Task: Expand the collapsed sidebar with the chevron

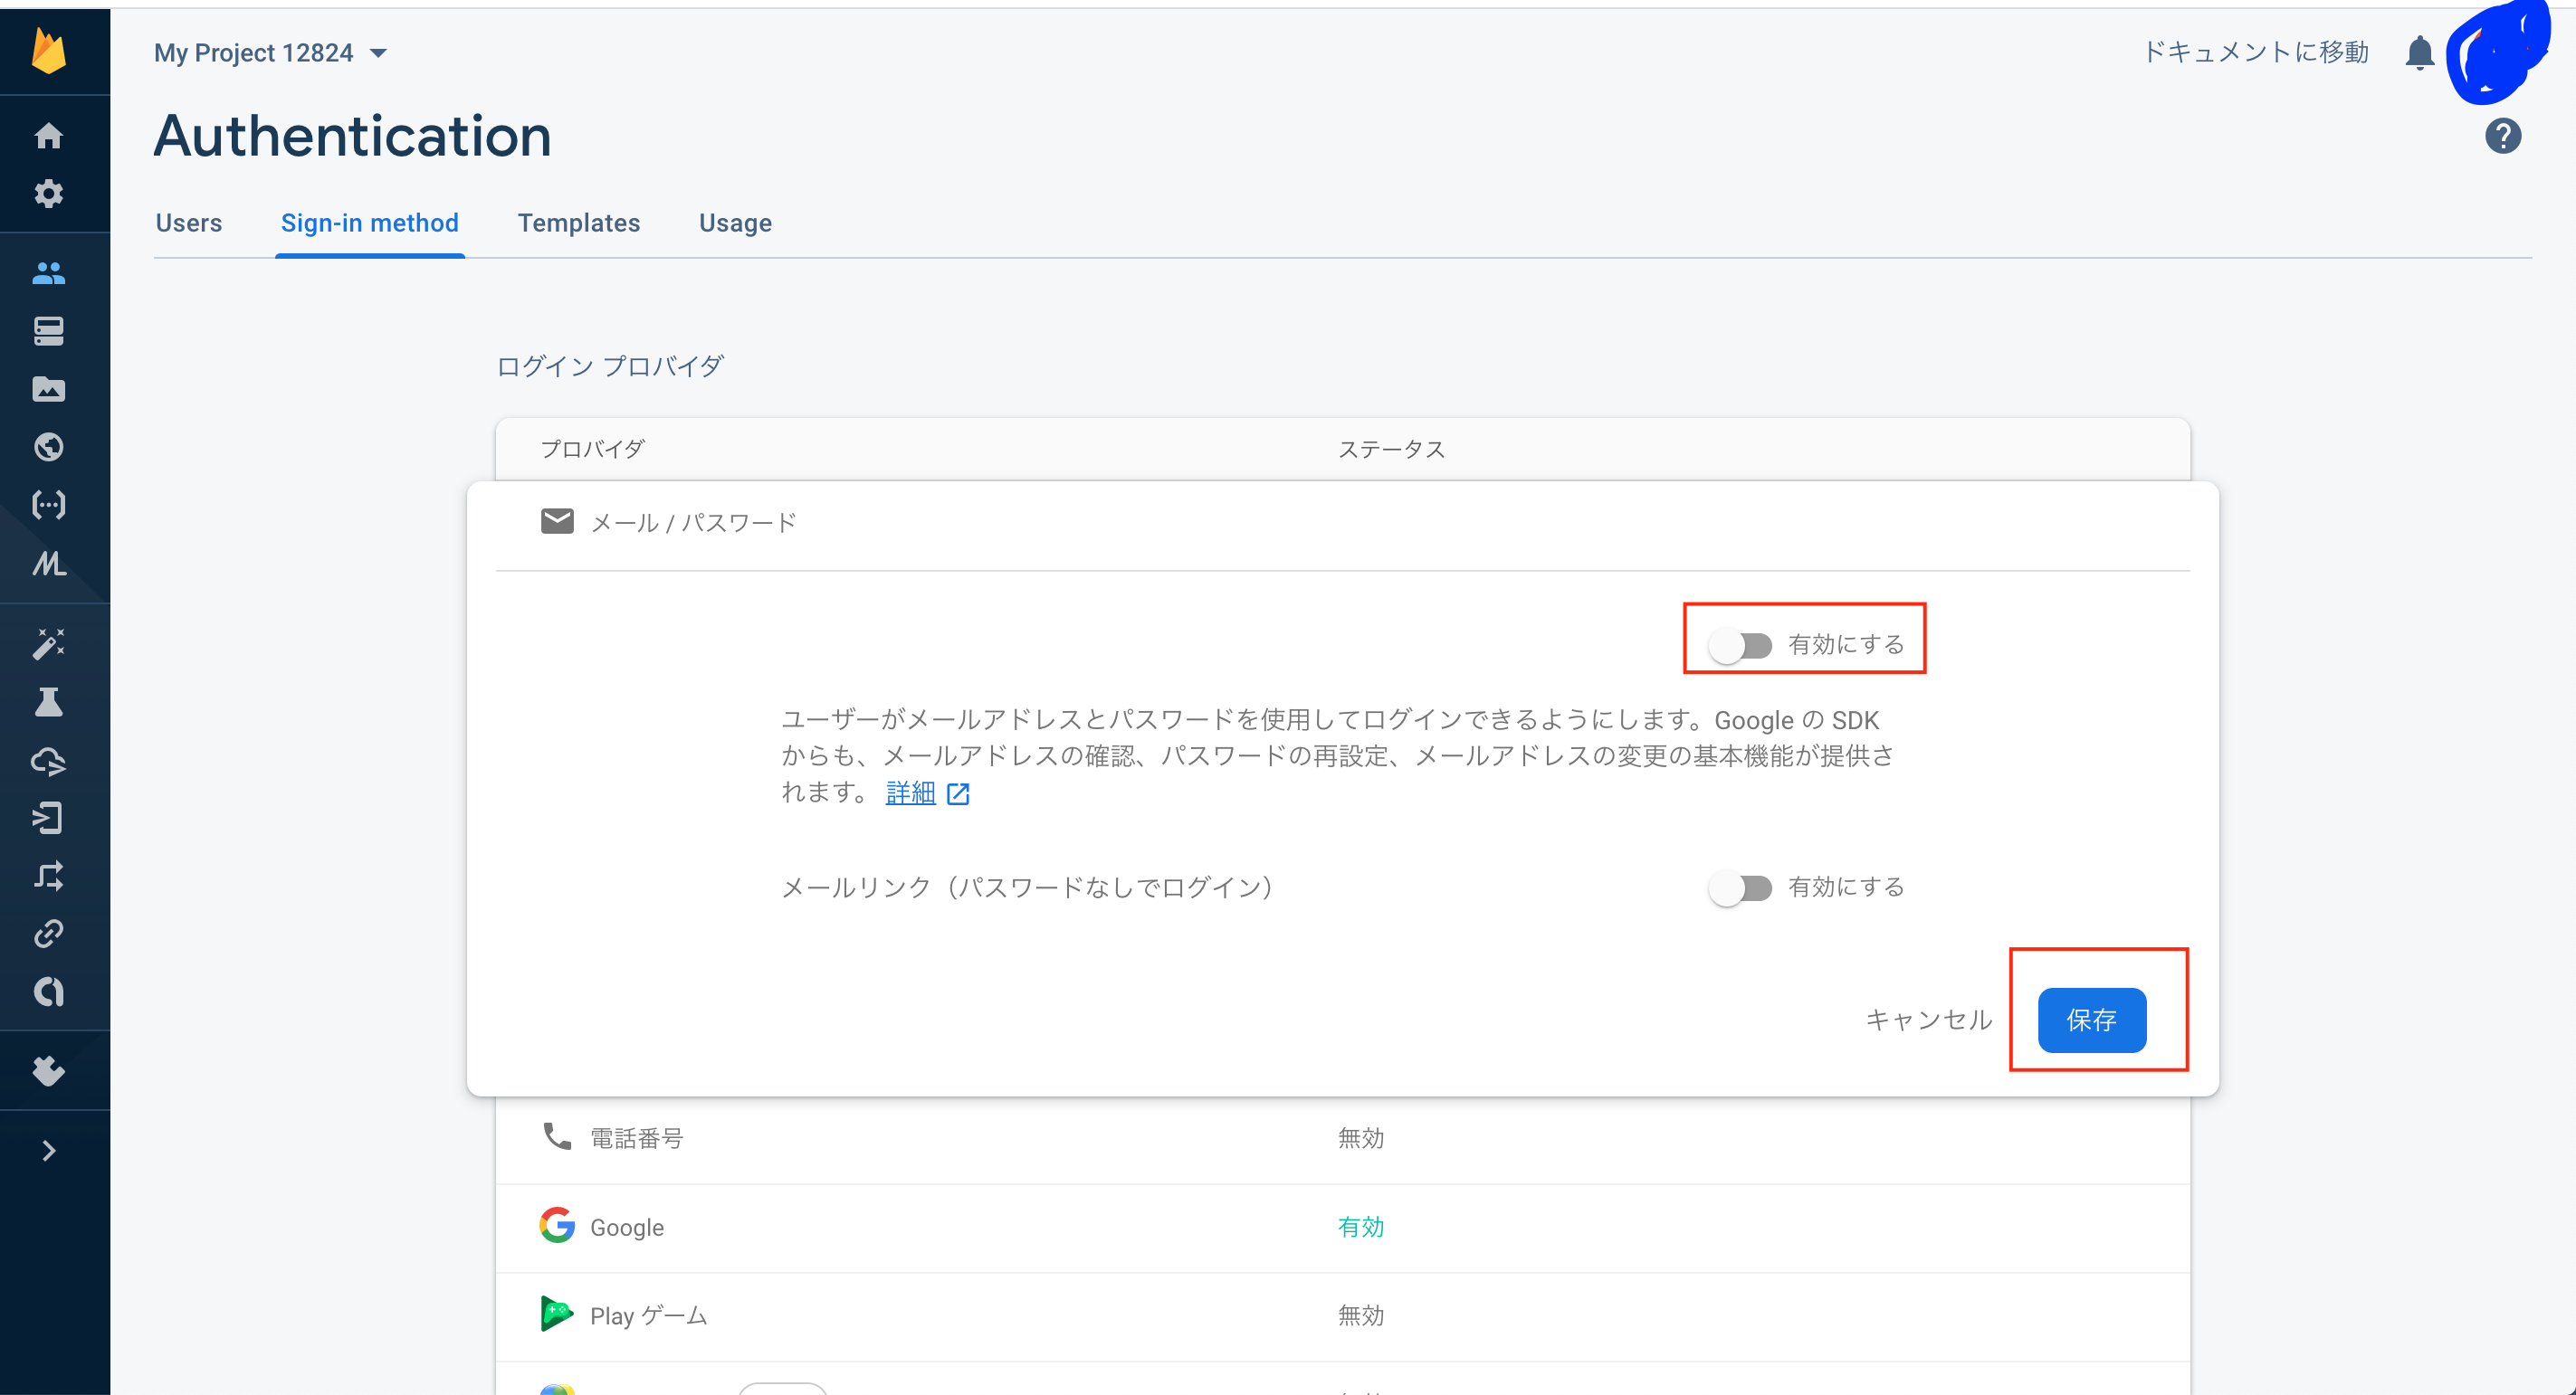Action: (x=48, y=1150)
